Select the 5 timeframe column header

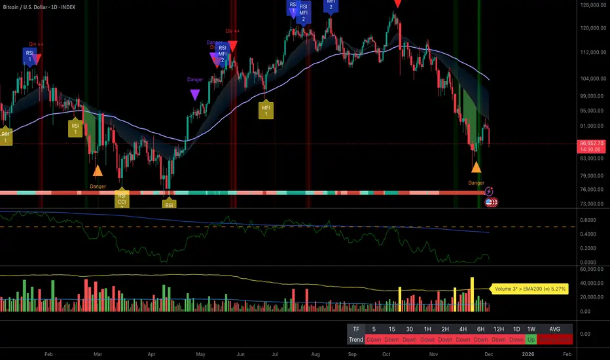tap(374, 329)
